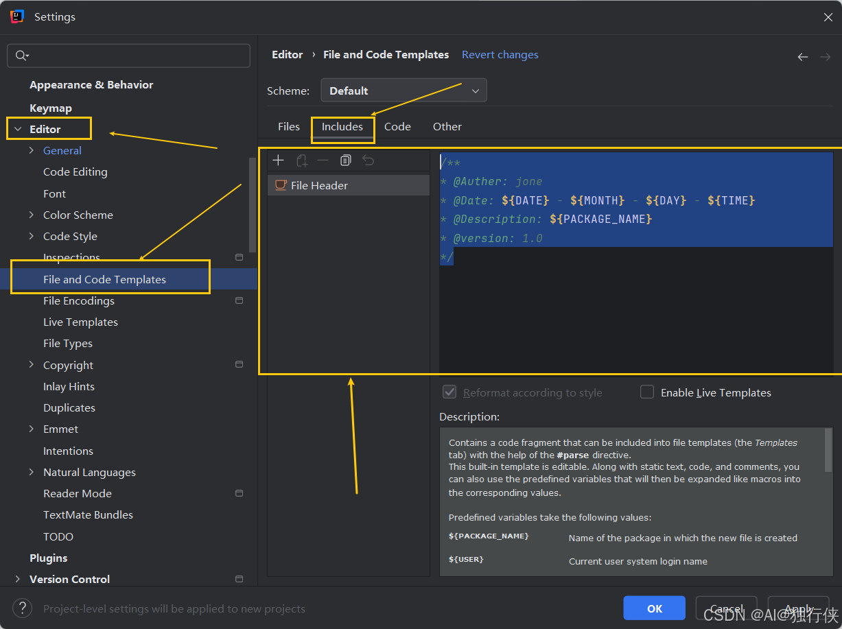
Task: Click the File Header coffee cup icon
Action: [x=280, y=185]
